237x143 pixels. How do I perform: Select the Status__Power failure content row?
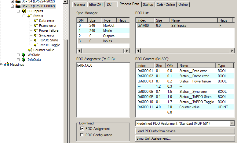pyautogui.click(x=185, y=81)
